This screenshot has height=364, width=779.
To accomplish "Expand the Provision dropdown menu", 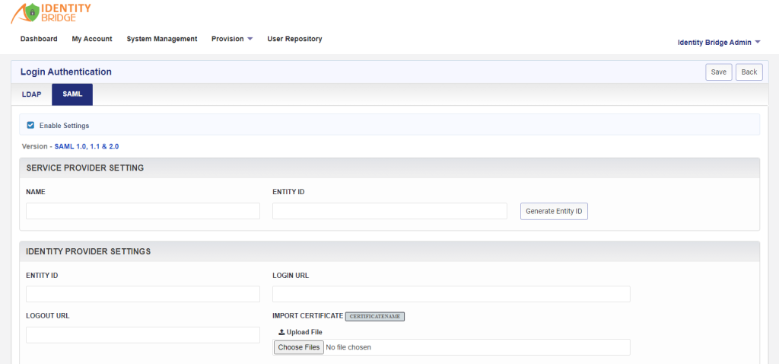I will tap(232, 39).
